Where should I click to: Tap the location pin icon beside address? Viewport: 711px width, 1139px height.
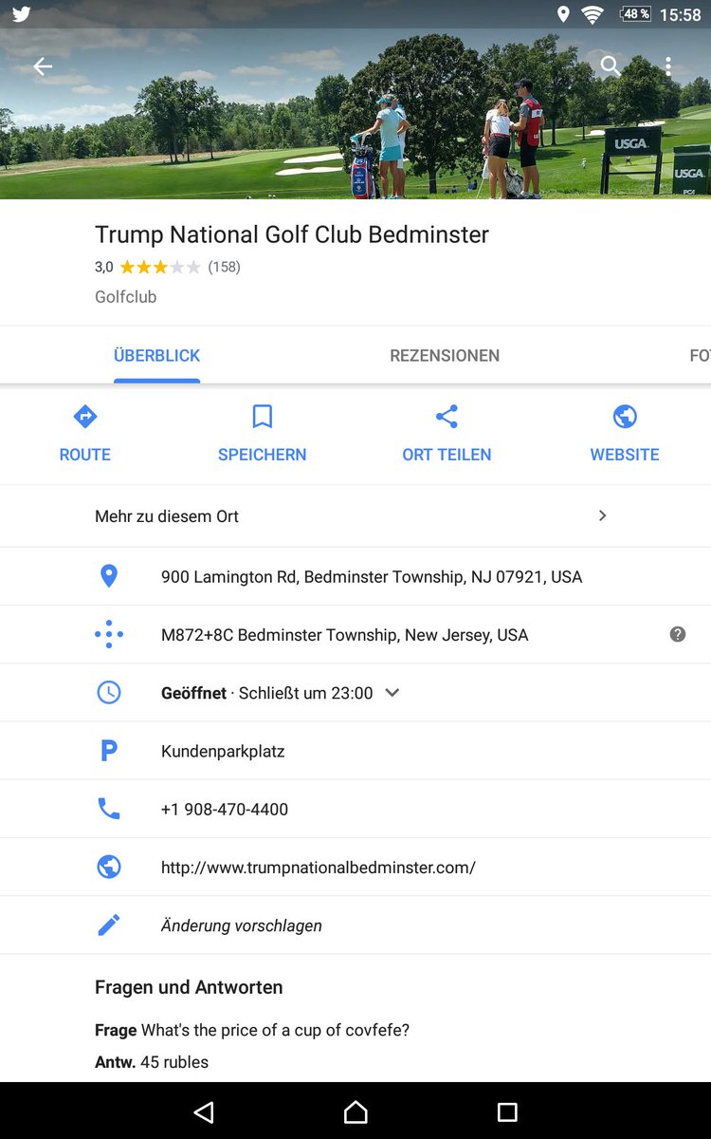109,576
